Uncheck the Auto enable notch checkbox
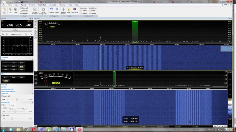236x132 pixels. tap(2, 96)
